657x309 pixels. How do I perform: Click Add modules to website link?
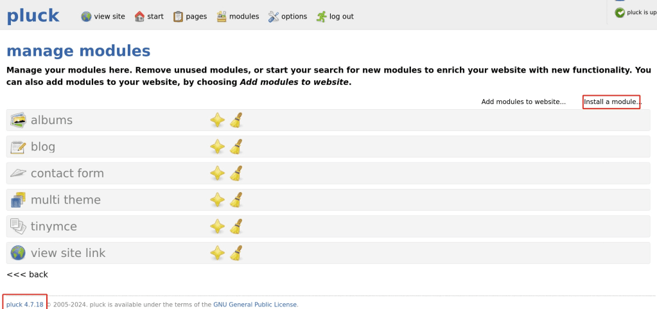tap(523, 102)
